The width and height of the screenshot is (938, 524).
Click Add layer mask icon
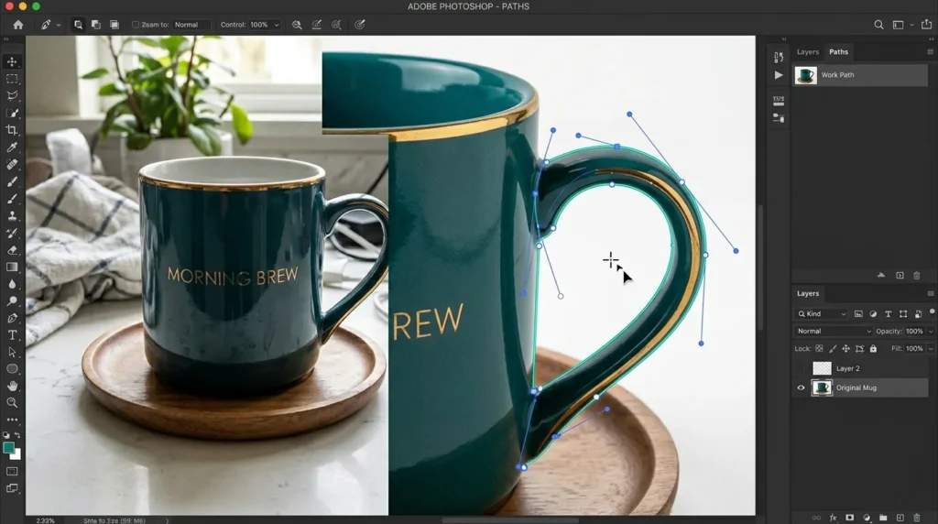pyautogui.click(x=849, y=518)
